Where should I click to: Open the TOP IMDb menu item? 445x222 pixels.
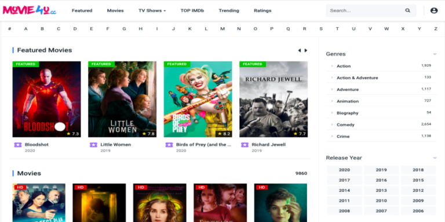(192, 10)
